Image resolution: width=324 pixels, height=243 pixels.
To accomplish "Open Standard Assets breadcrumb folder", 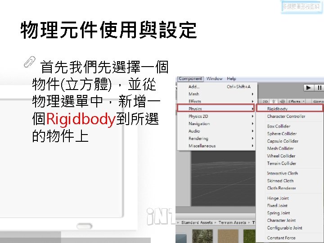I will (x=197, y=223).
